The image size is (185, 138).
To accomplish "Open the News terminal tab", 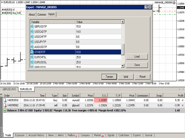I will 51,135.
